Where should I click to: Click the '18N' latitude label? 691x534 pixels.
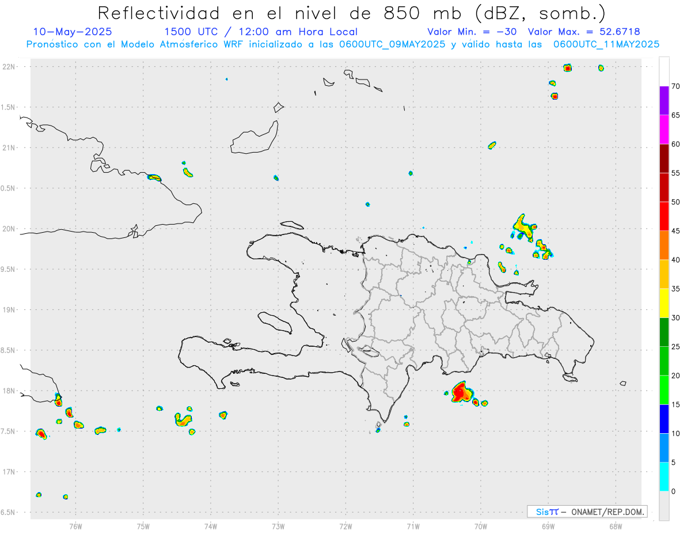9,391
